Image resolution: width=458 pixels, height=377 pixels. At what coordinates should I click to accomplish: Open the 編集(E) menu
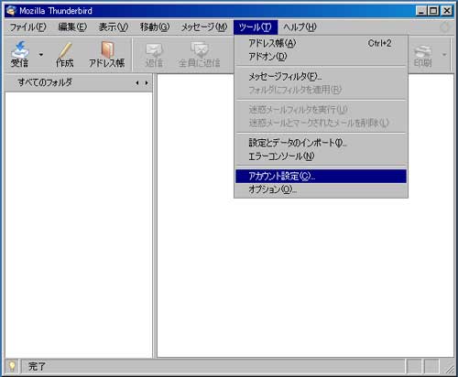(72, 27)
